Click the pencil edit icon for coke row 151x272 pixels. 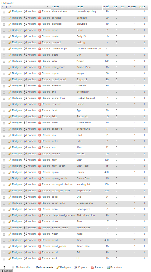pyautogui.click(x=10, y=61)
